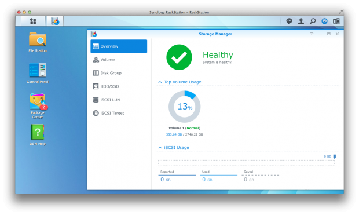Click the Saved 0 GB value
This screenshot has height=215, width=359.
click(x=248, y=180)
